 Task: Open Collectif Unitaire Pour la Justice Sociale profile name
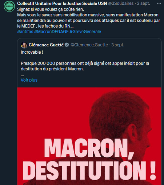tap(62, 4)
